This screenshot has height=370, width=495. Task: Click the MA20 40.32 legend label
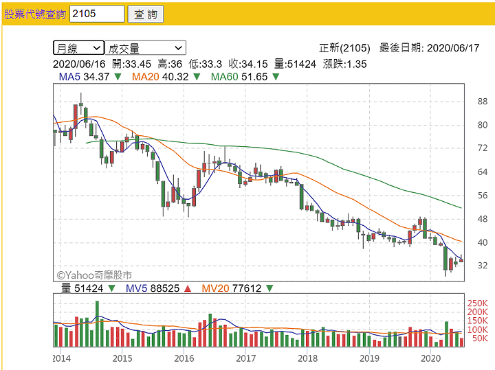[160, 77]
